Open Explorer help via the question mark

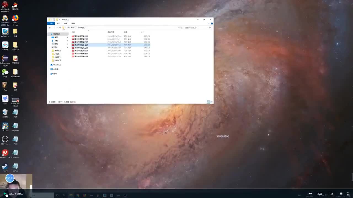212,23
